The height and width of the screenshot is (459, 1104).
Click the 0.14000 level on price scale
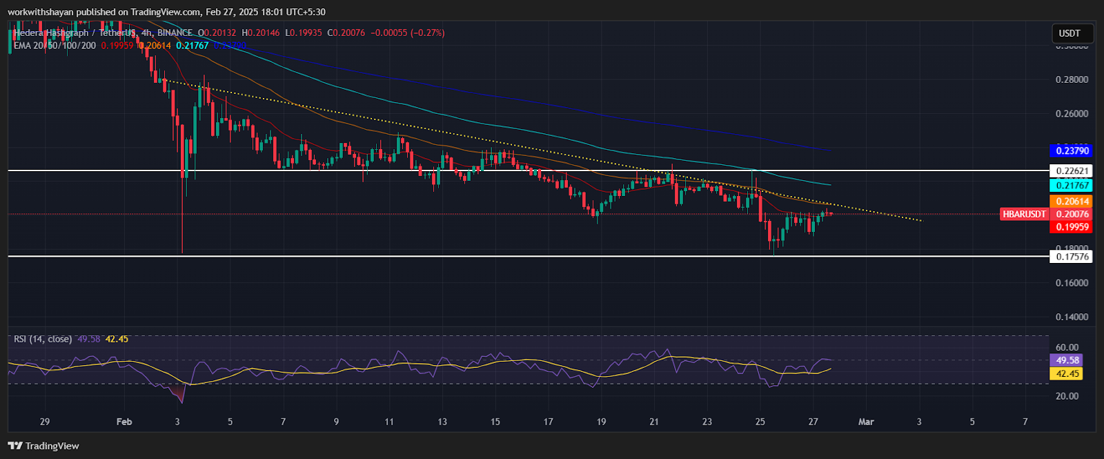[x=1072, y=318]
